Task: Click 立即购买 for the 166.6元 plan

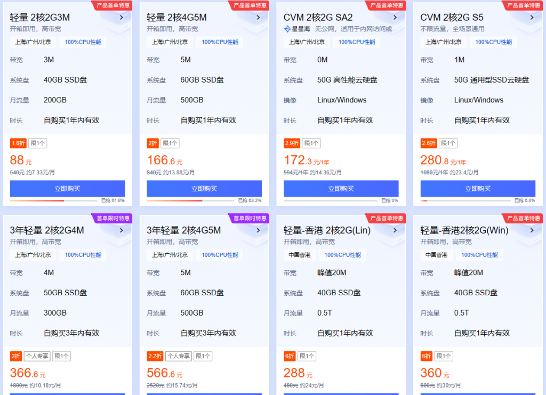Action: click(204, 189)
